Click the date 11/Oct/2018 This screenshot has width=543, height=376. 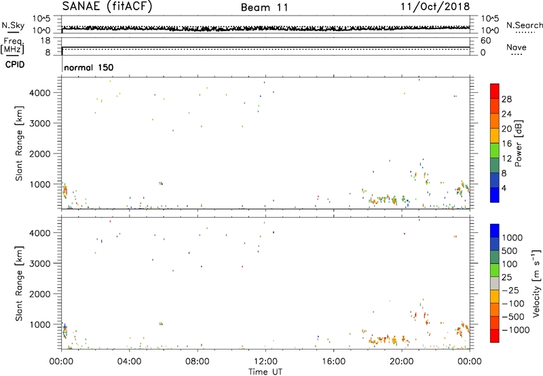coord(435,7)
